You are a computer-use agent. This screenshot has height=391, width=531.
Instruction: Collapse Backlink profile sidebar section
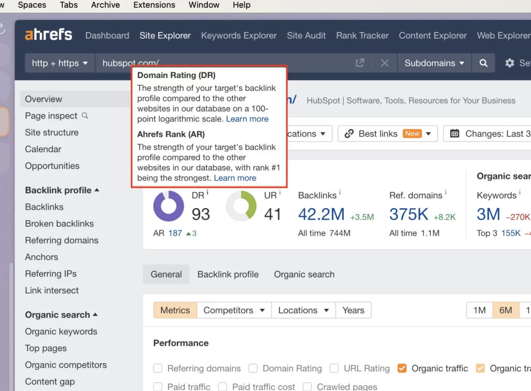pyautogui.click(x=62, y=190)
